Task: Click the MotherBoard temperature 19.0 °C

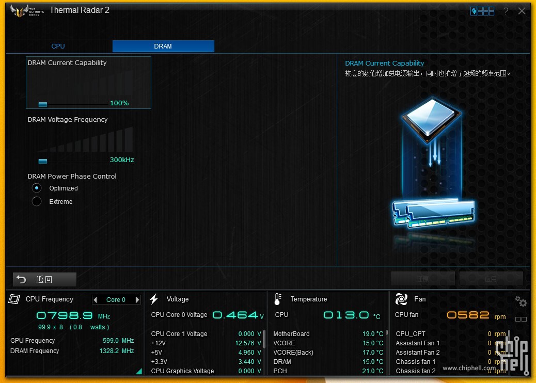Action: click(x=373, y=334)
